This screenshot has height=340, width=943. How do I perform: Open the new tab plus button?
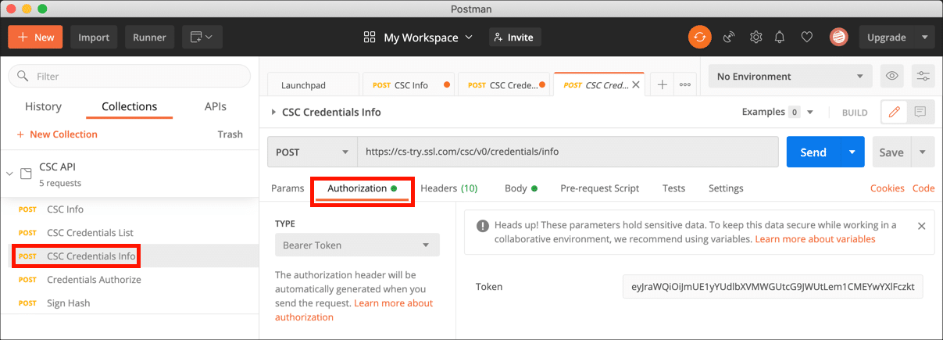[662, 85]
